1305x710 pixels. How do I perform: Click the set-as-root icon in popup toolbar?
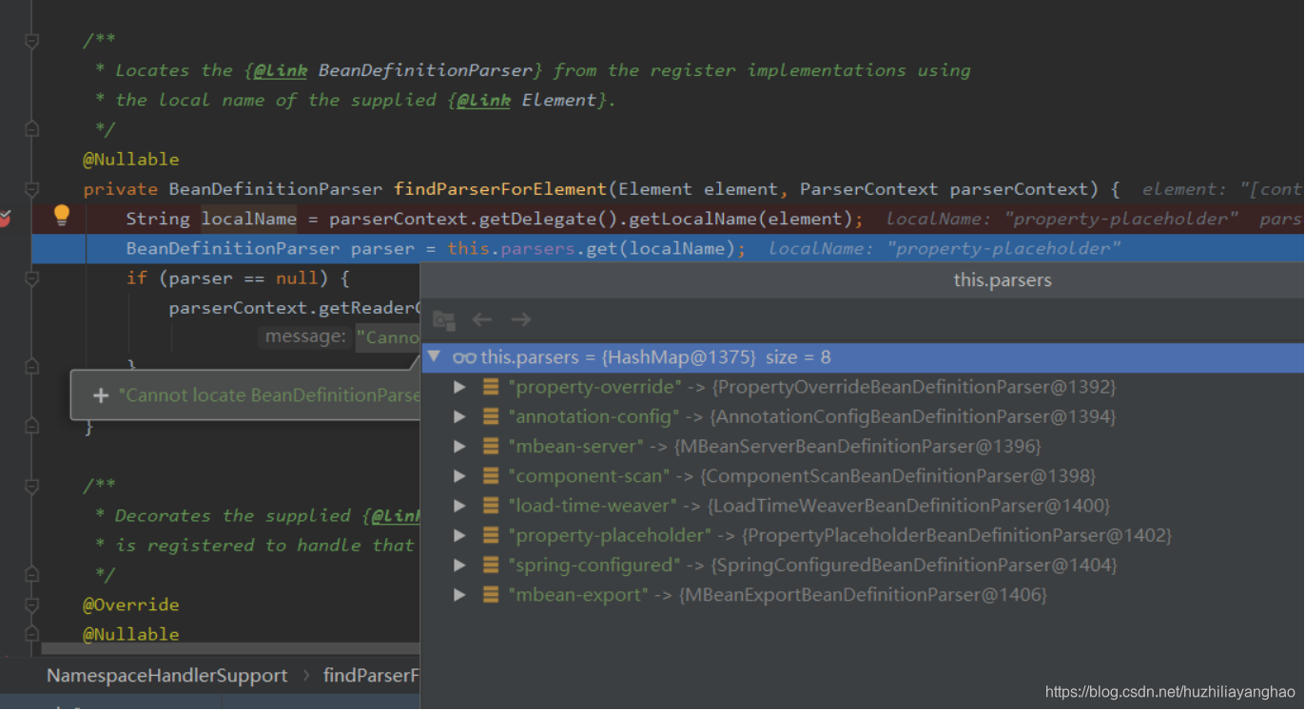[x=443, y=319]
